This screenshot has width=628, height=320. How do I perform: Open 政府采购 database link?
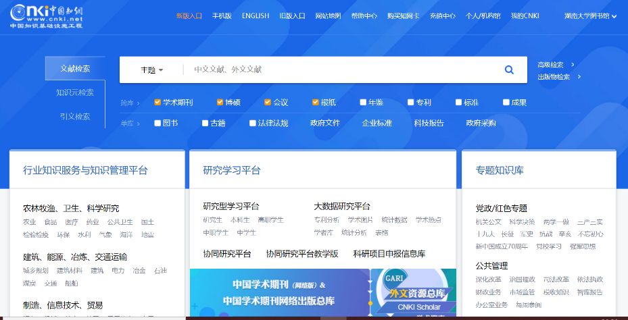[481, 123]
